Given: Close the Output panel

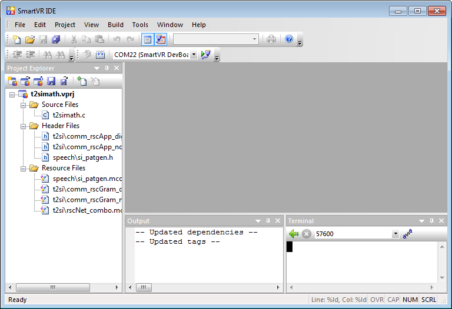Looking at the screenshot, I should point(278,221).
